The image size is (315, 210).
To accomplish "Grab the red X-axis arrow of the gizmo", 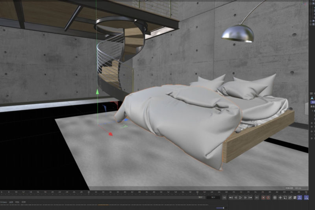I will point(111,134).
